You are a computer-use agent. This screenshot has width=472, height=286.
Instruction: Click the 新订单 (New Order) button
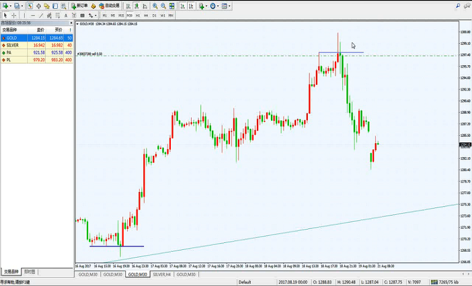(x=79, y=5)
